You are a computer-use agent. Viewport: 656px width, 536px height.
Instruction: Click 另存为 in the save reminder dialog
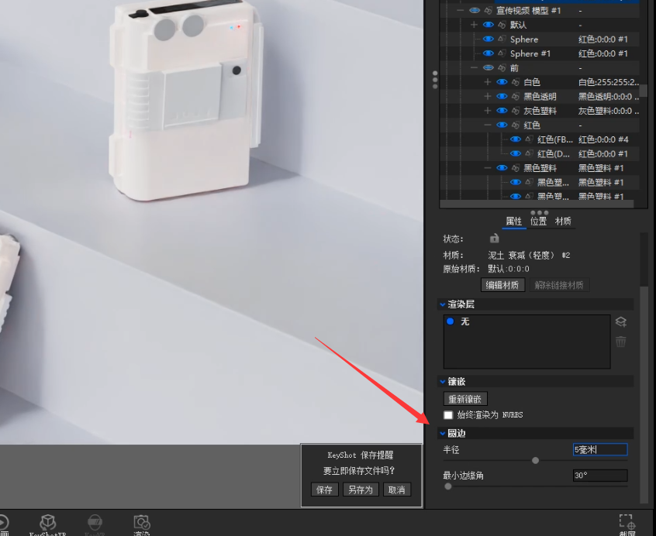pos(359,490)
